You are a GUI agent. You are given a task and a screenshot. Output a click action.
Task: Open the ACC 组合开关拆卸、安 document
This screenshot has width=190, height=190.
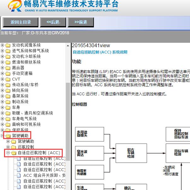[x=44, y=175]
